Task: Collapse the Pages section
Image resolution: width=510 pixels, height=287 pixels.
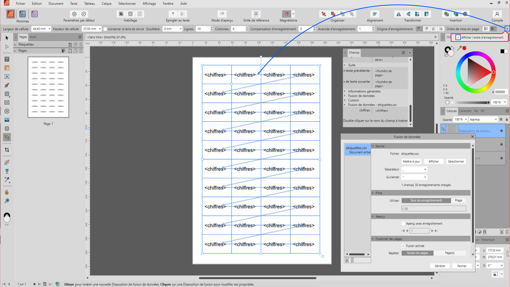Action: pos(16,51)
